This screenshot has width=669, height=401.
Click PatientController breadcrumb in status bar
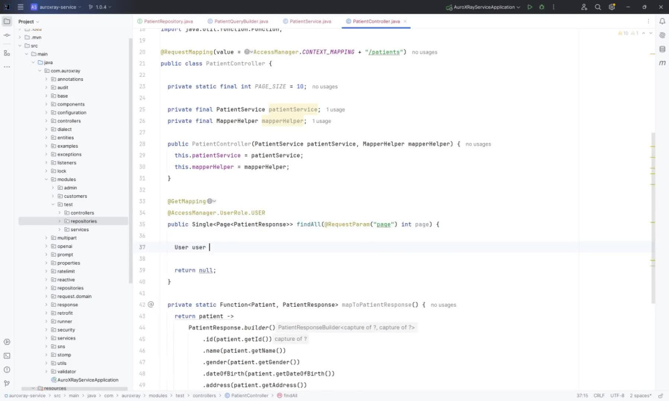[246, 396]
